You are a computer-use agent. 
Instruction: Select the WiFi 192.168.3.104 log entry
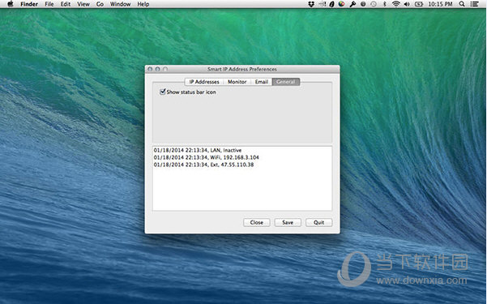[207, 157]
